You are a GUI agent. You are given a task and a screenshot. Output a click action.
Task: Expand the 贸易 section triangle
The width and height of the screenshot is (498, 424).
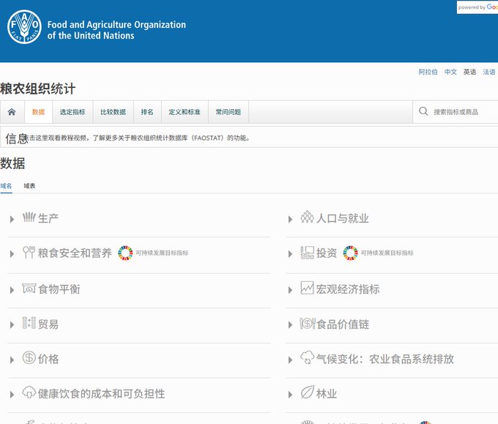tap(12, 324)
